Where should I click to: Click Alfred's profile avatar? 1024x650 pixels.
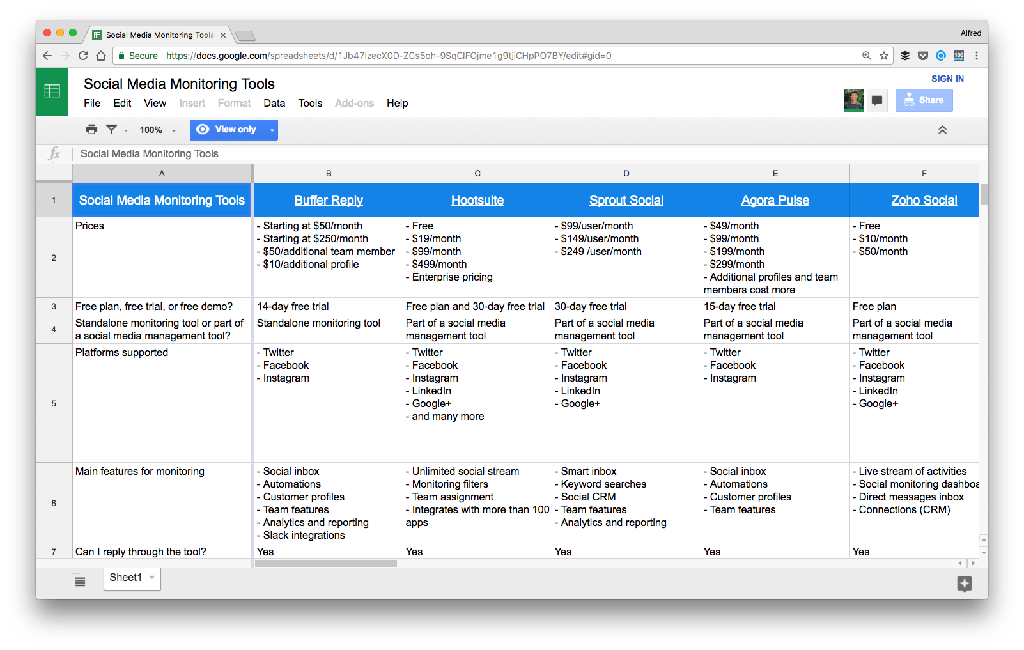(x=853, y=100)
